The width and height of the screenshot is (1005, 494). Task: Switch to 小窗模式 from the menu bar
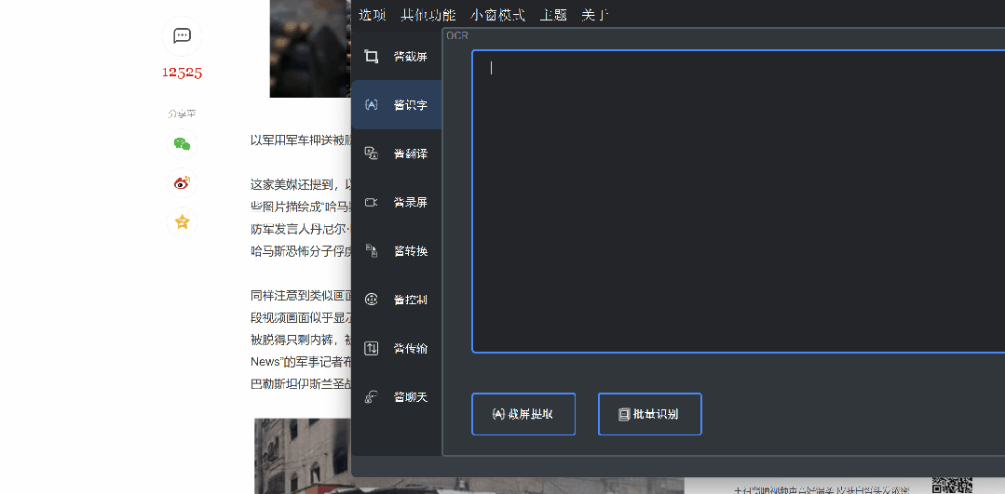coord(497,15)
